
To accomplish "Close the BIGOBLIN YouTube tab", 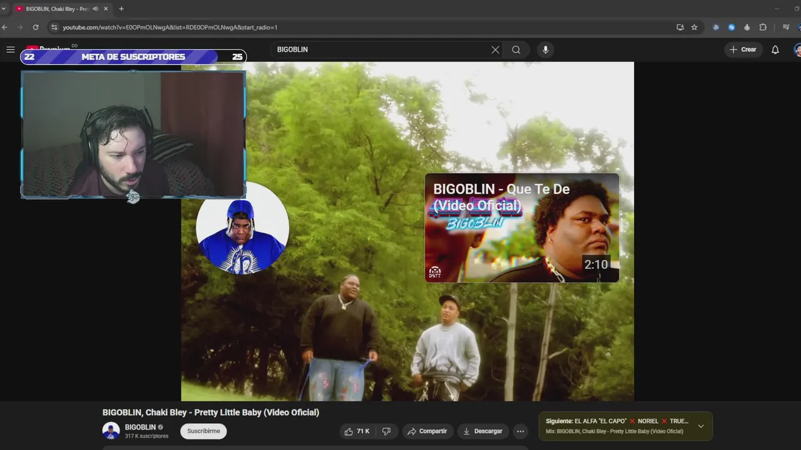I will pyautogui.click(x=106, y=9).
